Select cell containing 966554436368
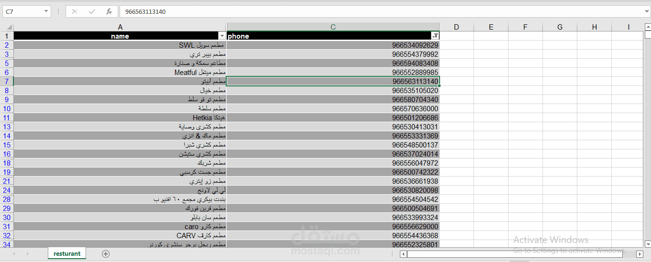 click(333, 236)
